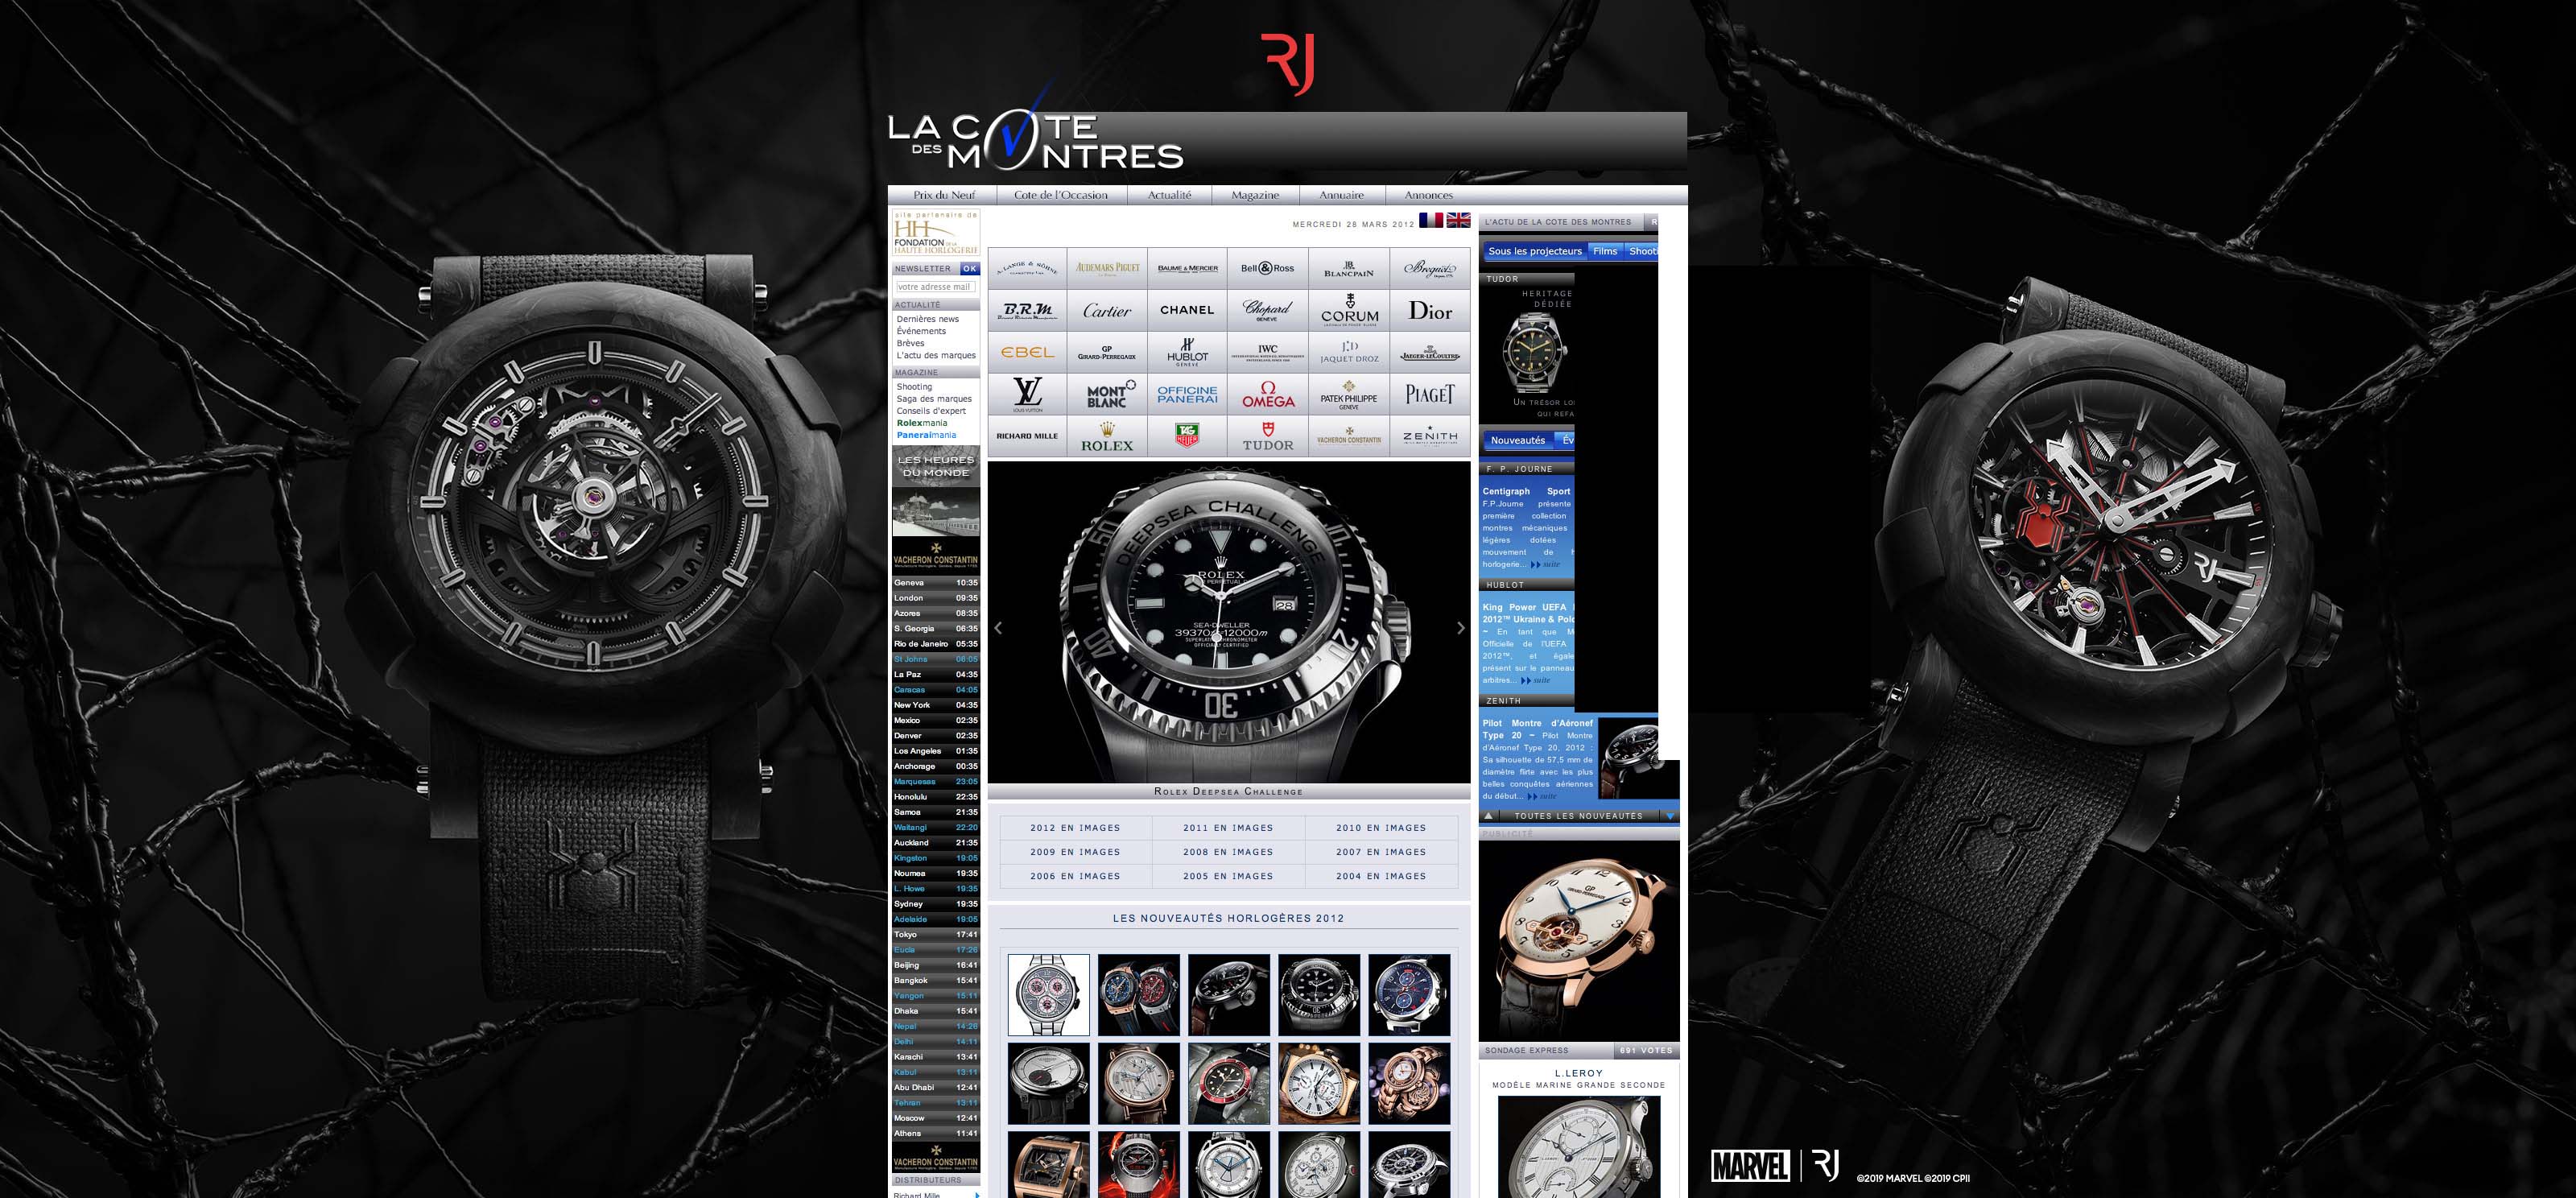Open Rolex Deepsea Challenge main image
2576x1198 pixels.
(1228, 622)
